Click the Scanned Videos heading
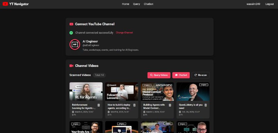 80,75
